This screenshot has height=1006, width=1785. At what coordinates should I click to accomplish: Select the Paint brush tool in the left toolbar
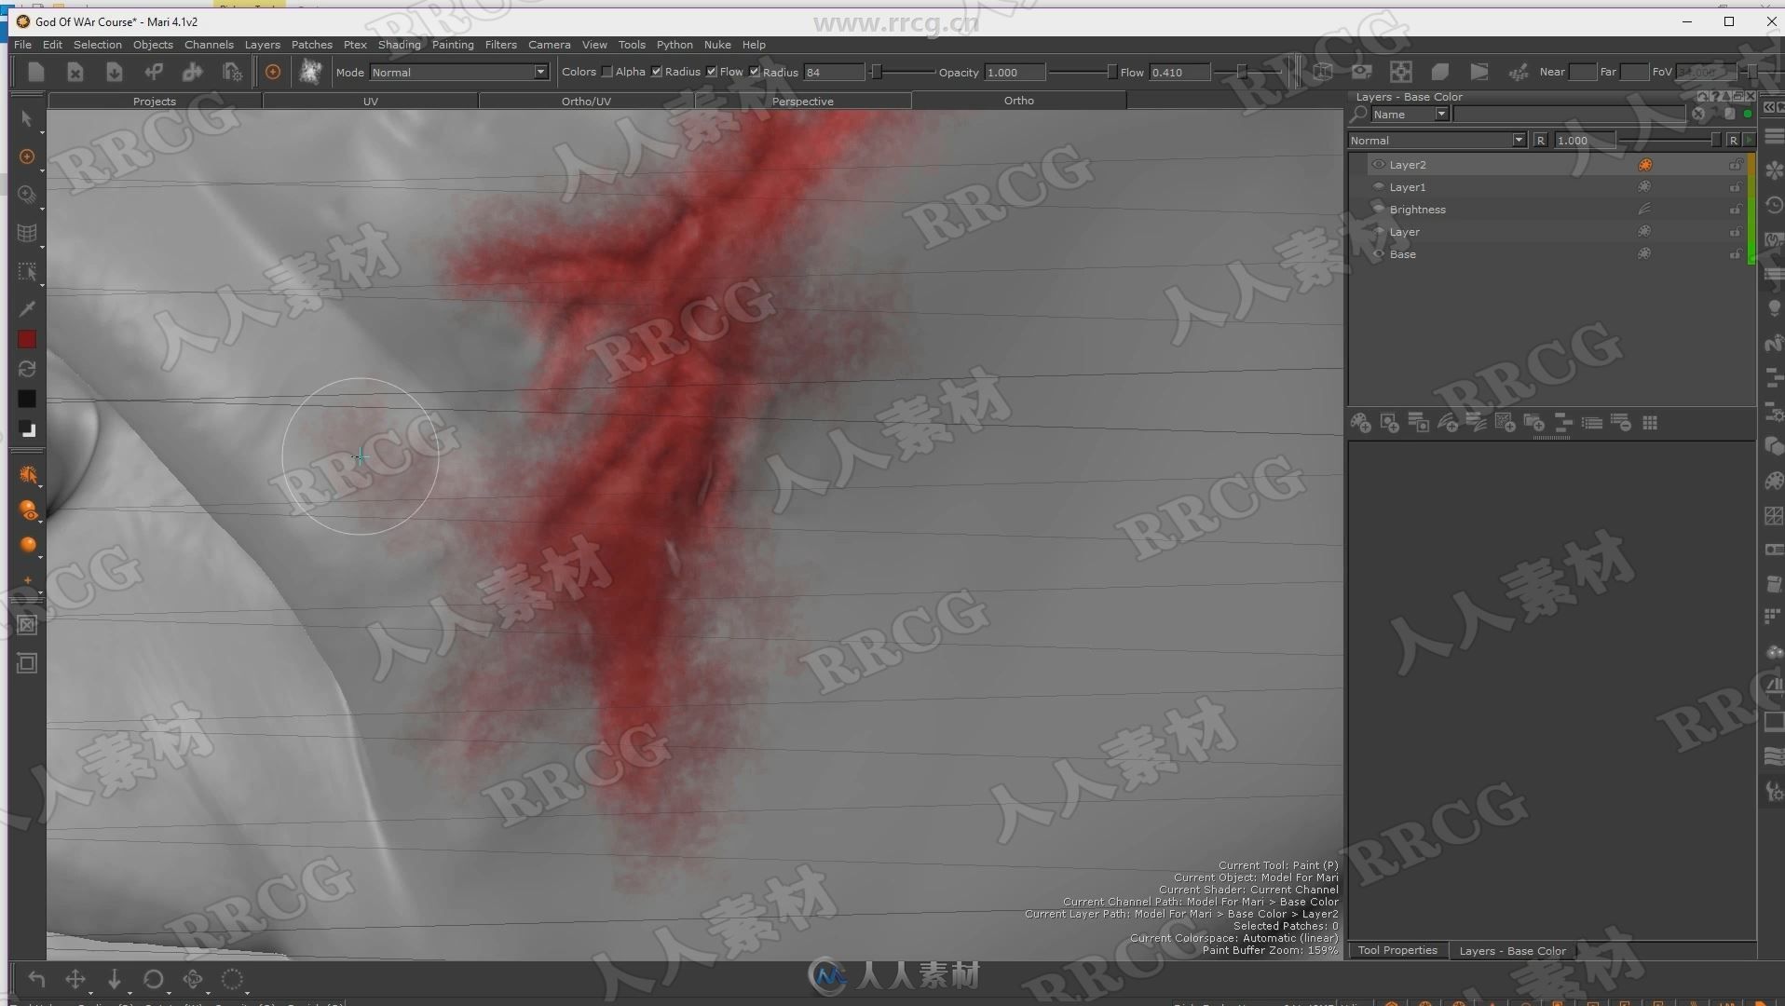(27, 156)
